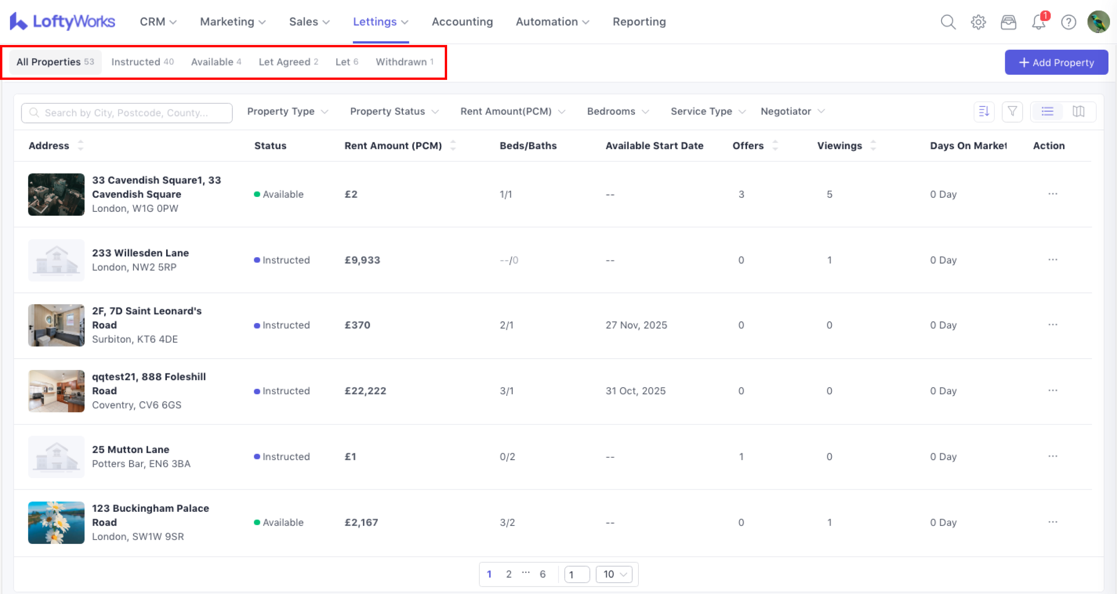
Task: Open the search magnifier in the top bar
Action: click(x=948, y=22)
